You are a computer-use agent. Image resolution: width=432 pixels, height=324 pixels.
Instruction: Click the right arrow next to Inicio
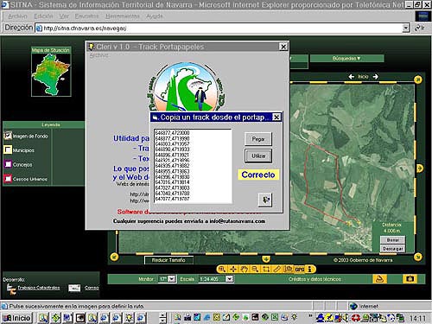tap(375, 77)
